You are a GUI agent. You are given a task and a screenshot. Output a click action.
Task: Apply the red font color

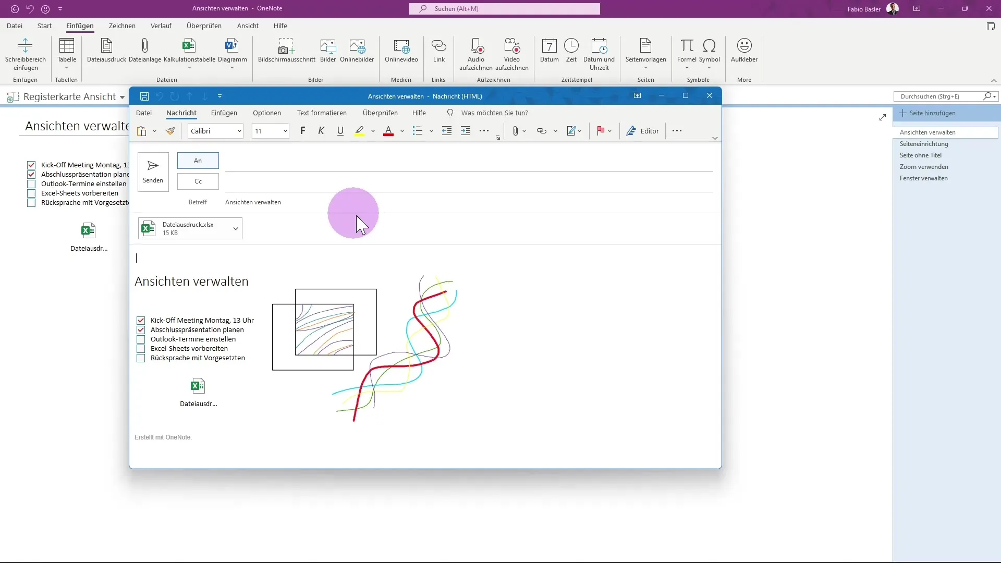[388, 131]
